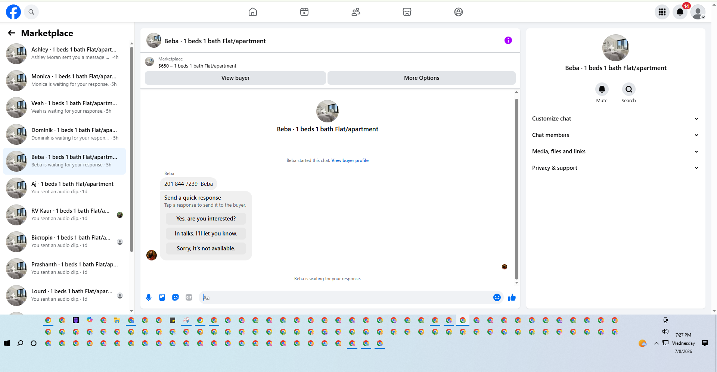The width and height of the screenshot is (717, 372).
Task: Open Windows Start menu
Action: (7, 343)
